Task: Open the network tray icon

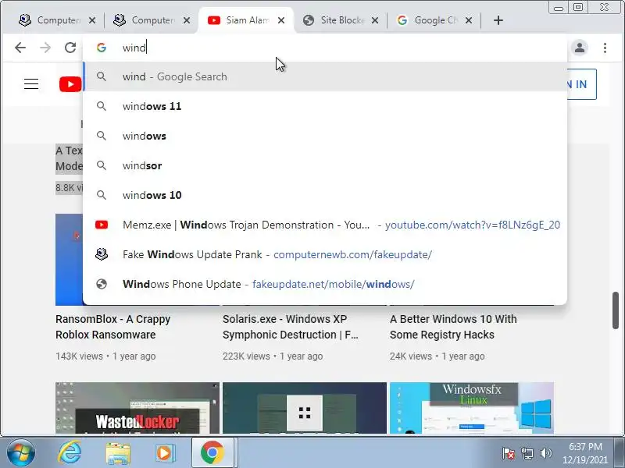Action: (527, 453)
